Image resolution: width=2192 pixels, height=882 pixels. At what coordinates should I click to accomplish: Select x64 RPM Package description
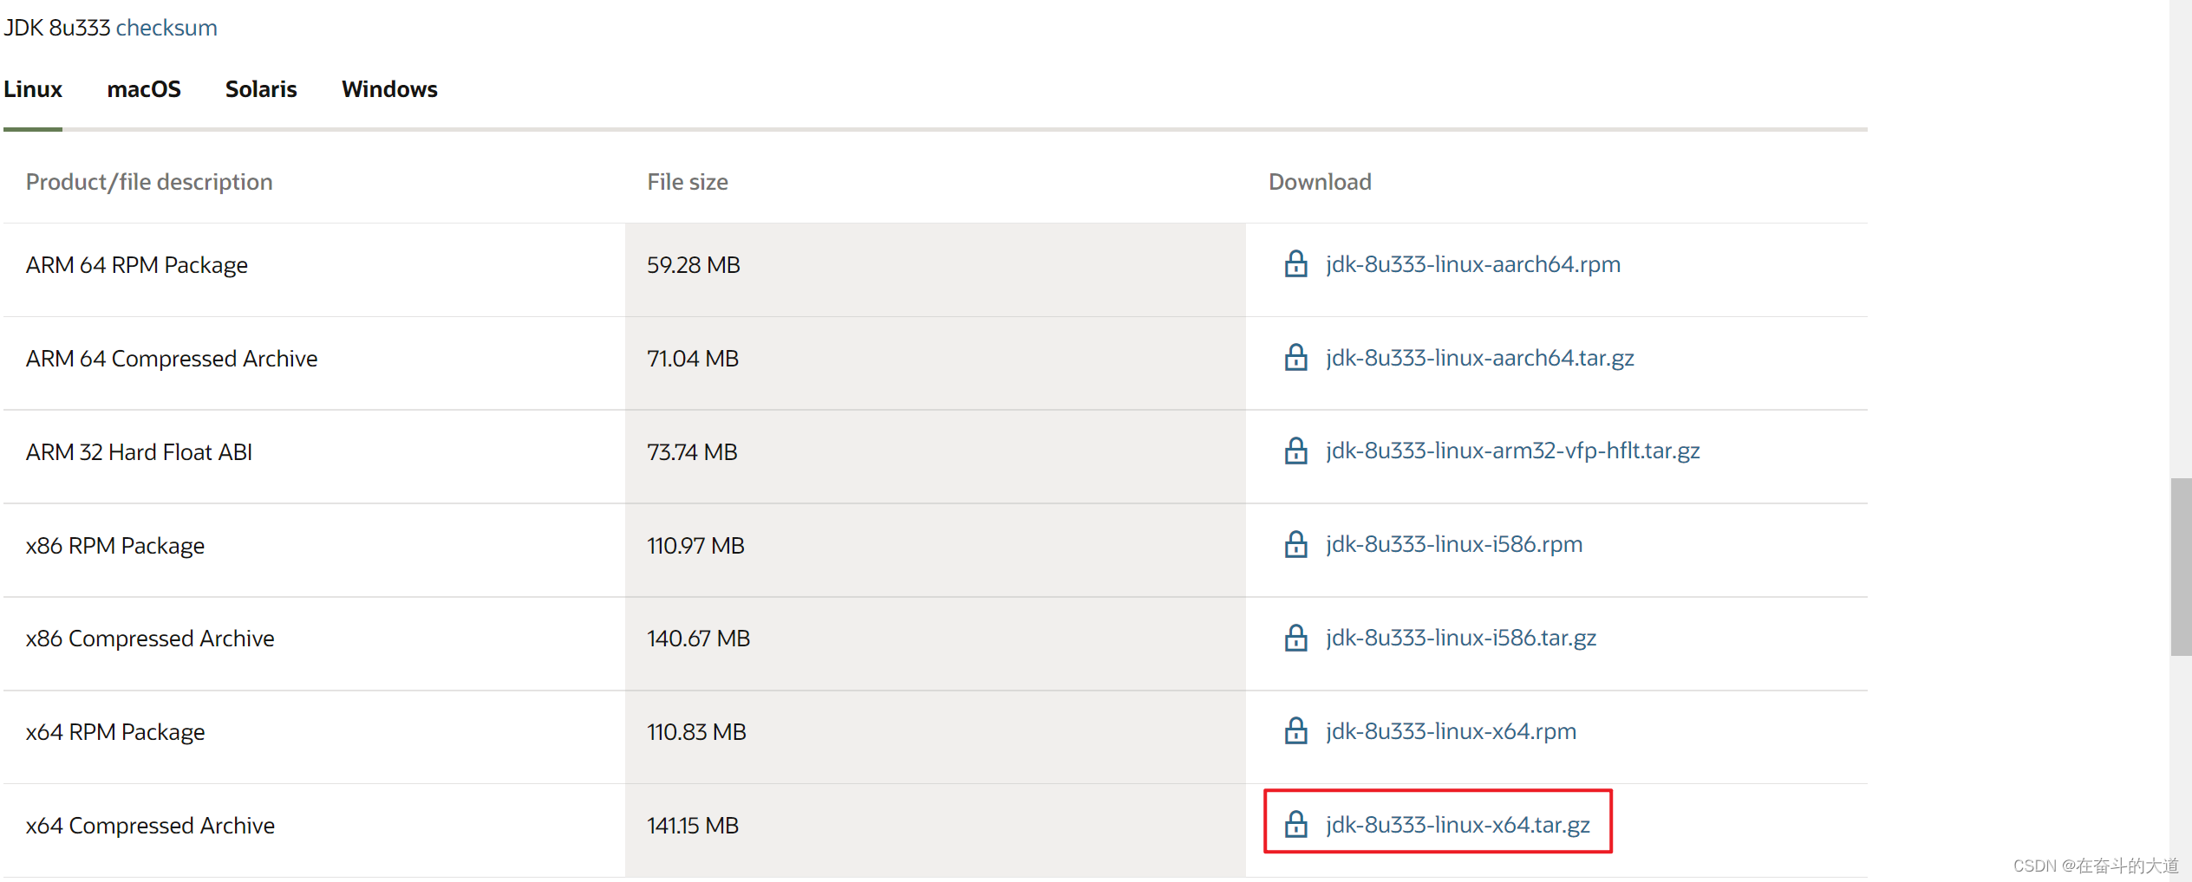click(x=115, y=732)
